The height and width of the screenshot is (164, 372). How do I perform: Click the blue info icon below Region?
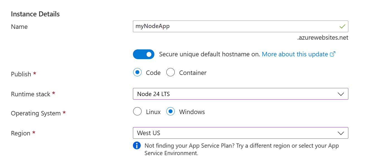click(x=137, y=145)
